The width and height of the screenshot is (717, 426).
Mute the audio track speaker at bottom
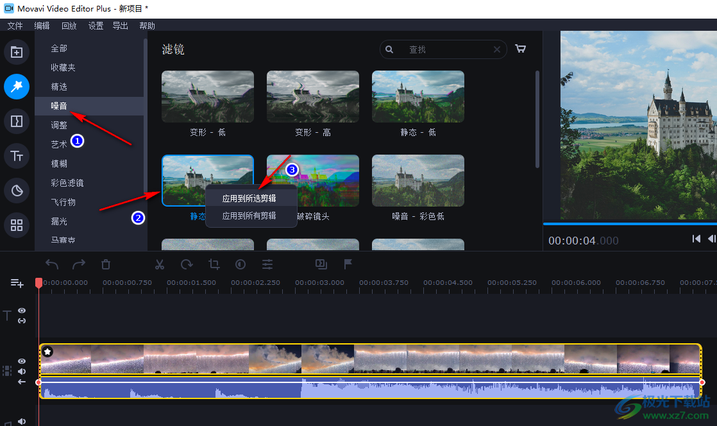[x=22, y=421]
